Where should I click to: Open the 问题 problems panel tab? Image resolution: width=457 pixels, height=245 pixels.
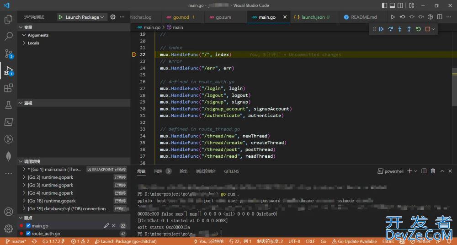[158, 171]
